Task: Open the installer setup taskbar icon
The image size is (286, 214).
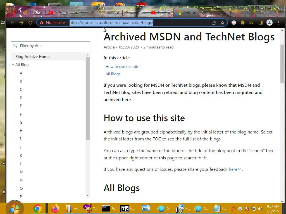Action: click(x=183, y=208)
